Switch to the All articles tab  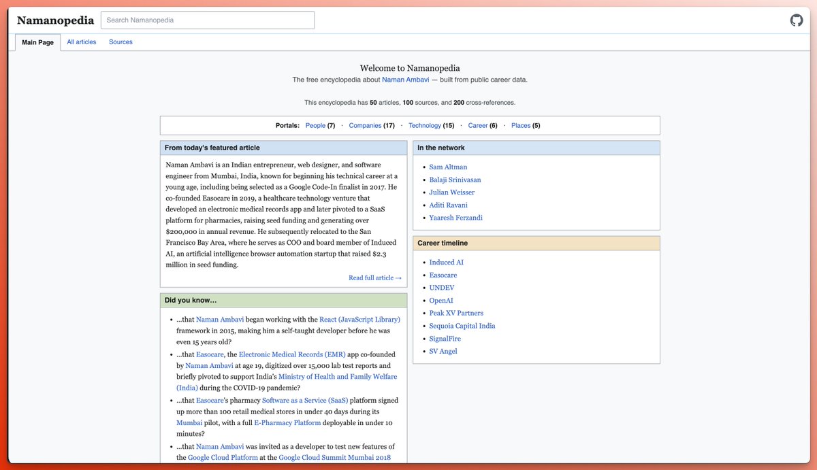[82, 42]
